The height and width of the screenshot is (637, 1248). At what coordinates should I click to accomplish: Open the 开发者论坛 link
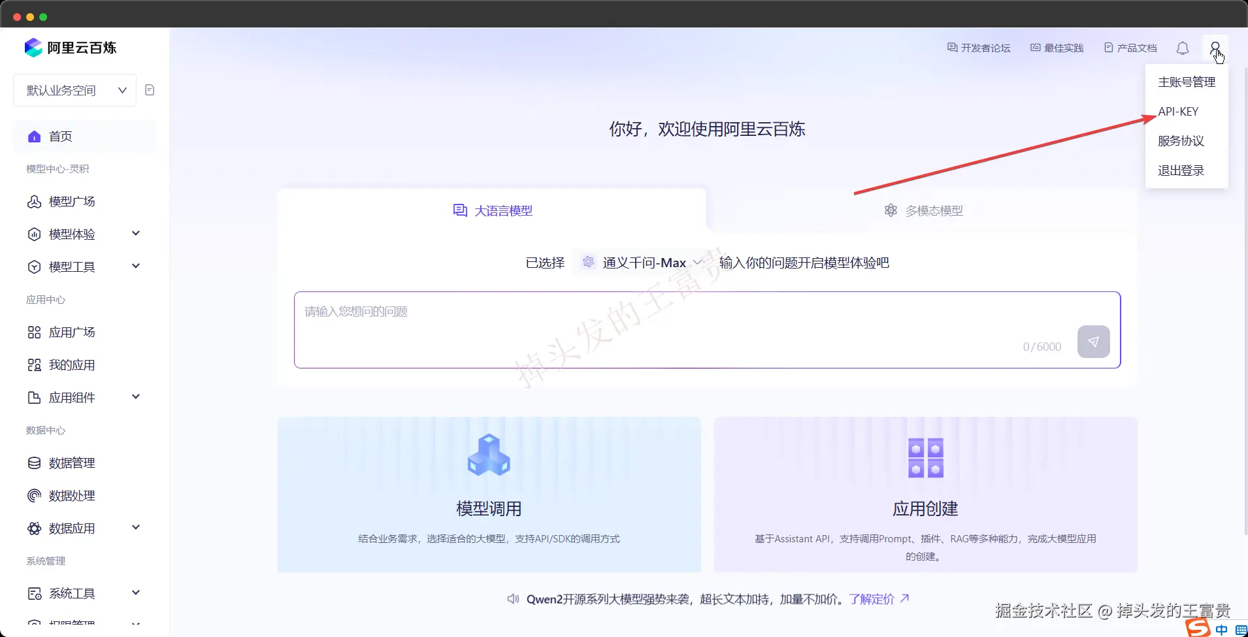(x=979, y=48)
